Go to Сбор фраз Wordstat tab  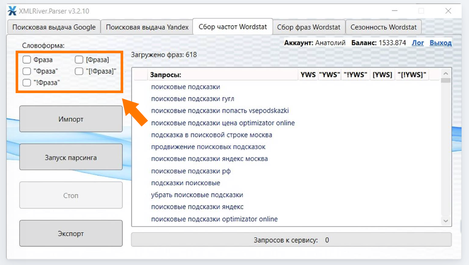click(309, 27)
